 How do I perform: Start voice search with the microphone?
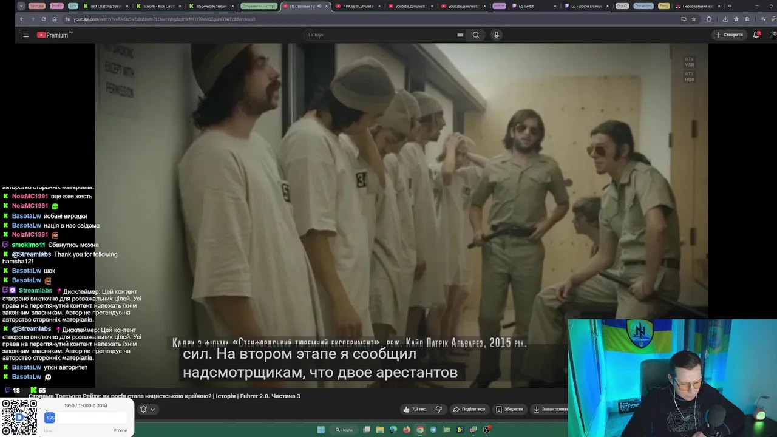pos(496,35)
